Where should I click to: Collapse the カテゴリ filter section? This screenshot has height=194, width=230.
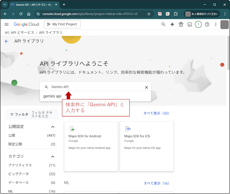[53, 157]
